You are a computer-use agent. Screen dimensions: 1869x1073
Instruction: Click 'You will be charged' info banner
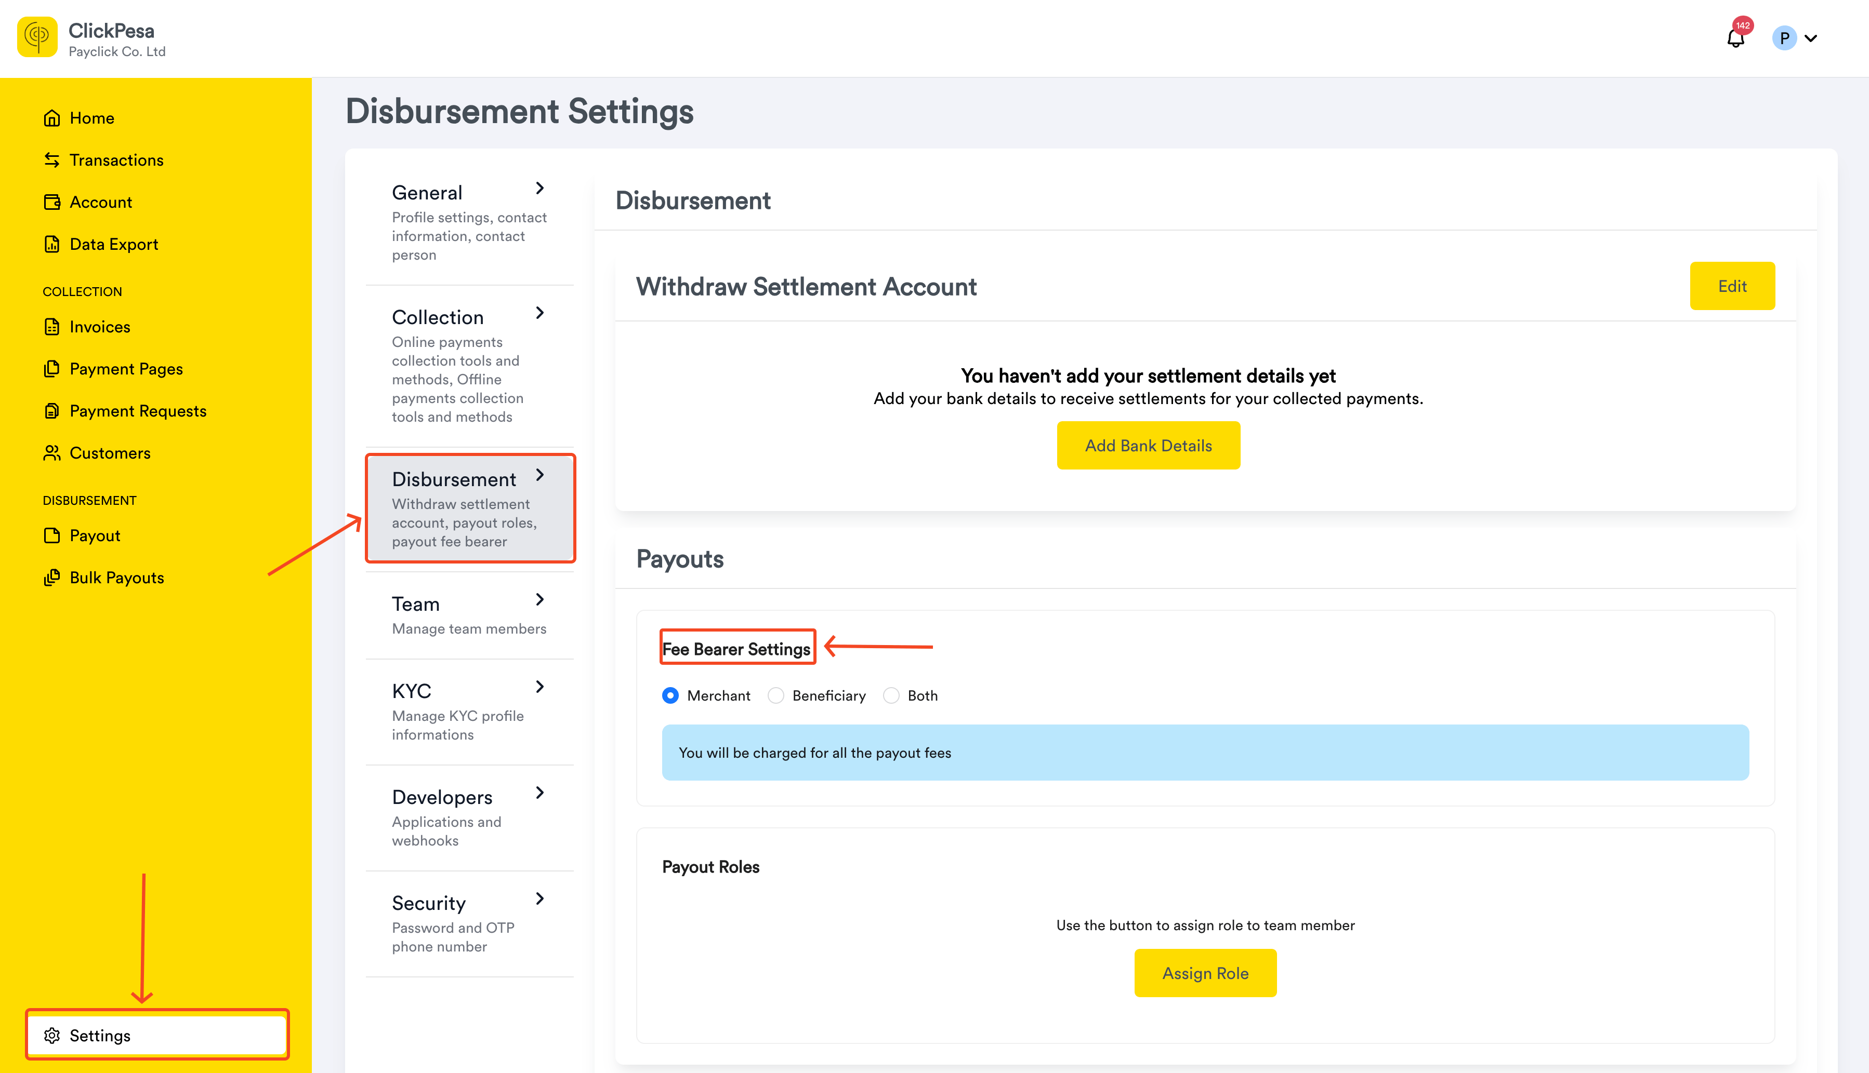click(x=1205, y=753)
